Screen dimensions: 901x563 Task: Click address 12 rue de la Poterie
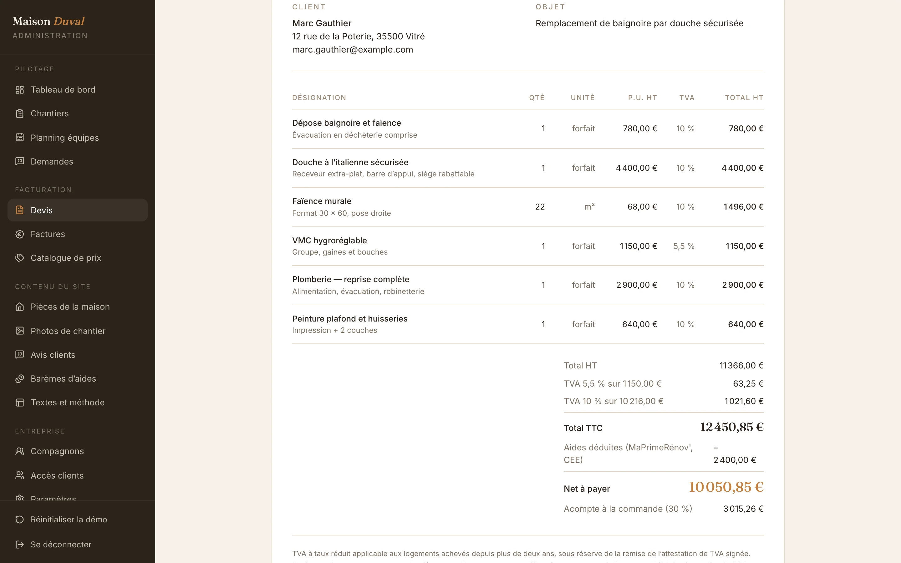pos(359,37)
